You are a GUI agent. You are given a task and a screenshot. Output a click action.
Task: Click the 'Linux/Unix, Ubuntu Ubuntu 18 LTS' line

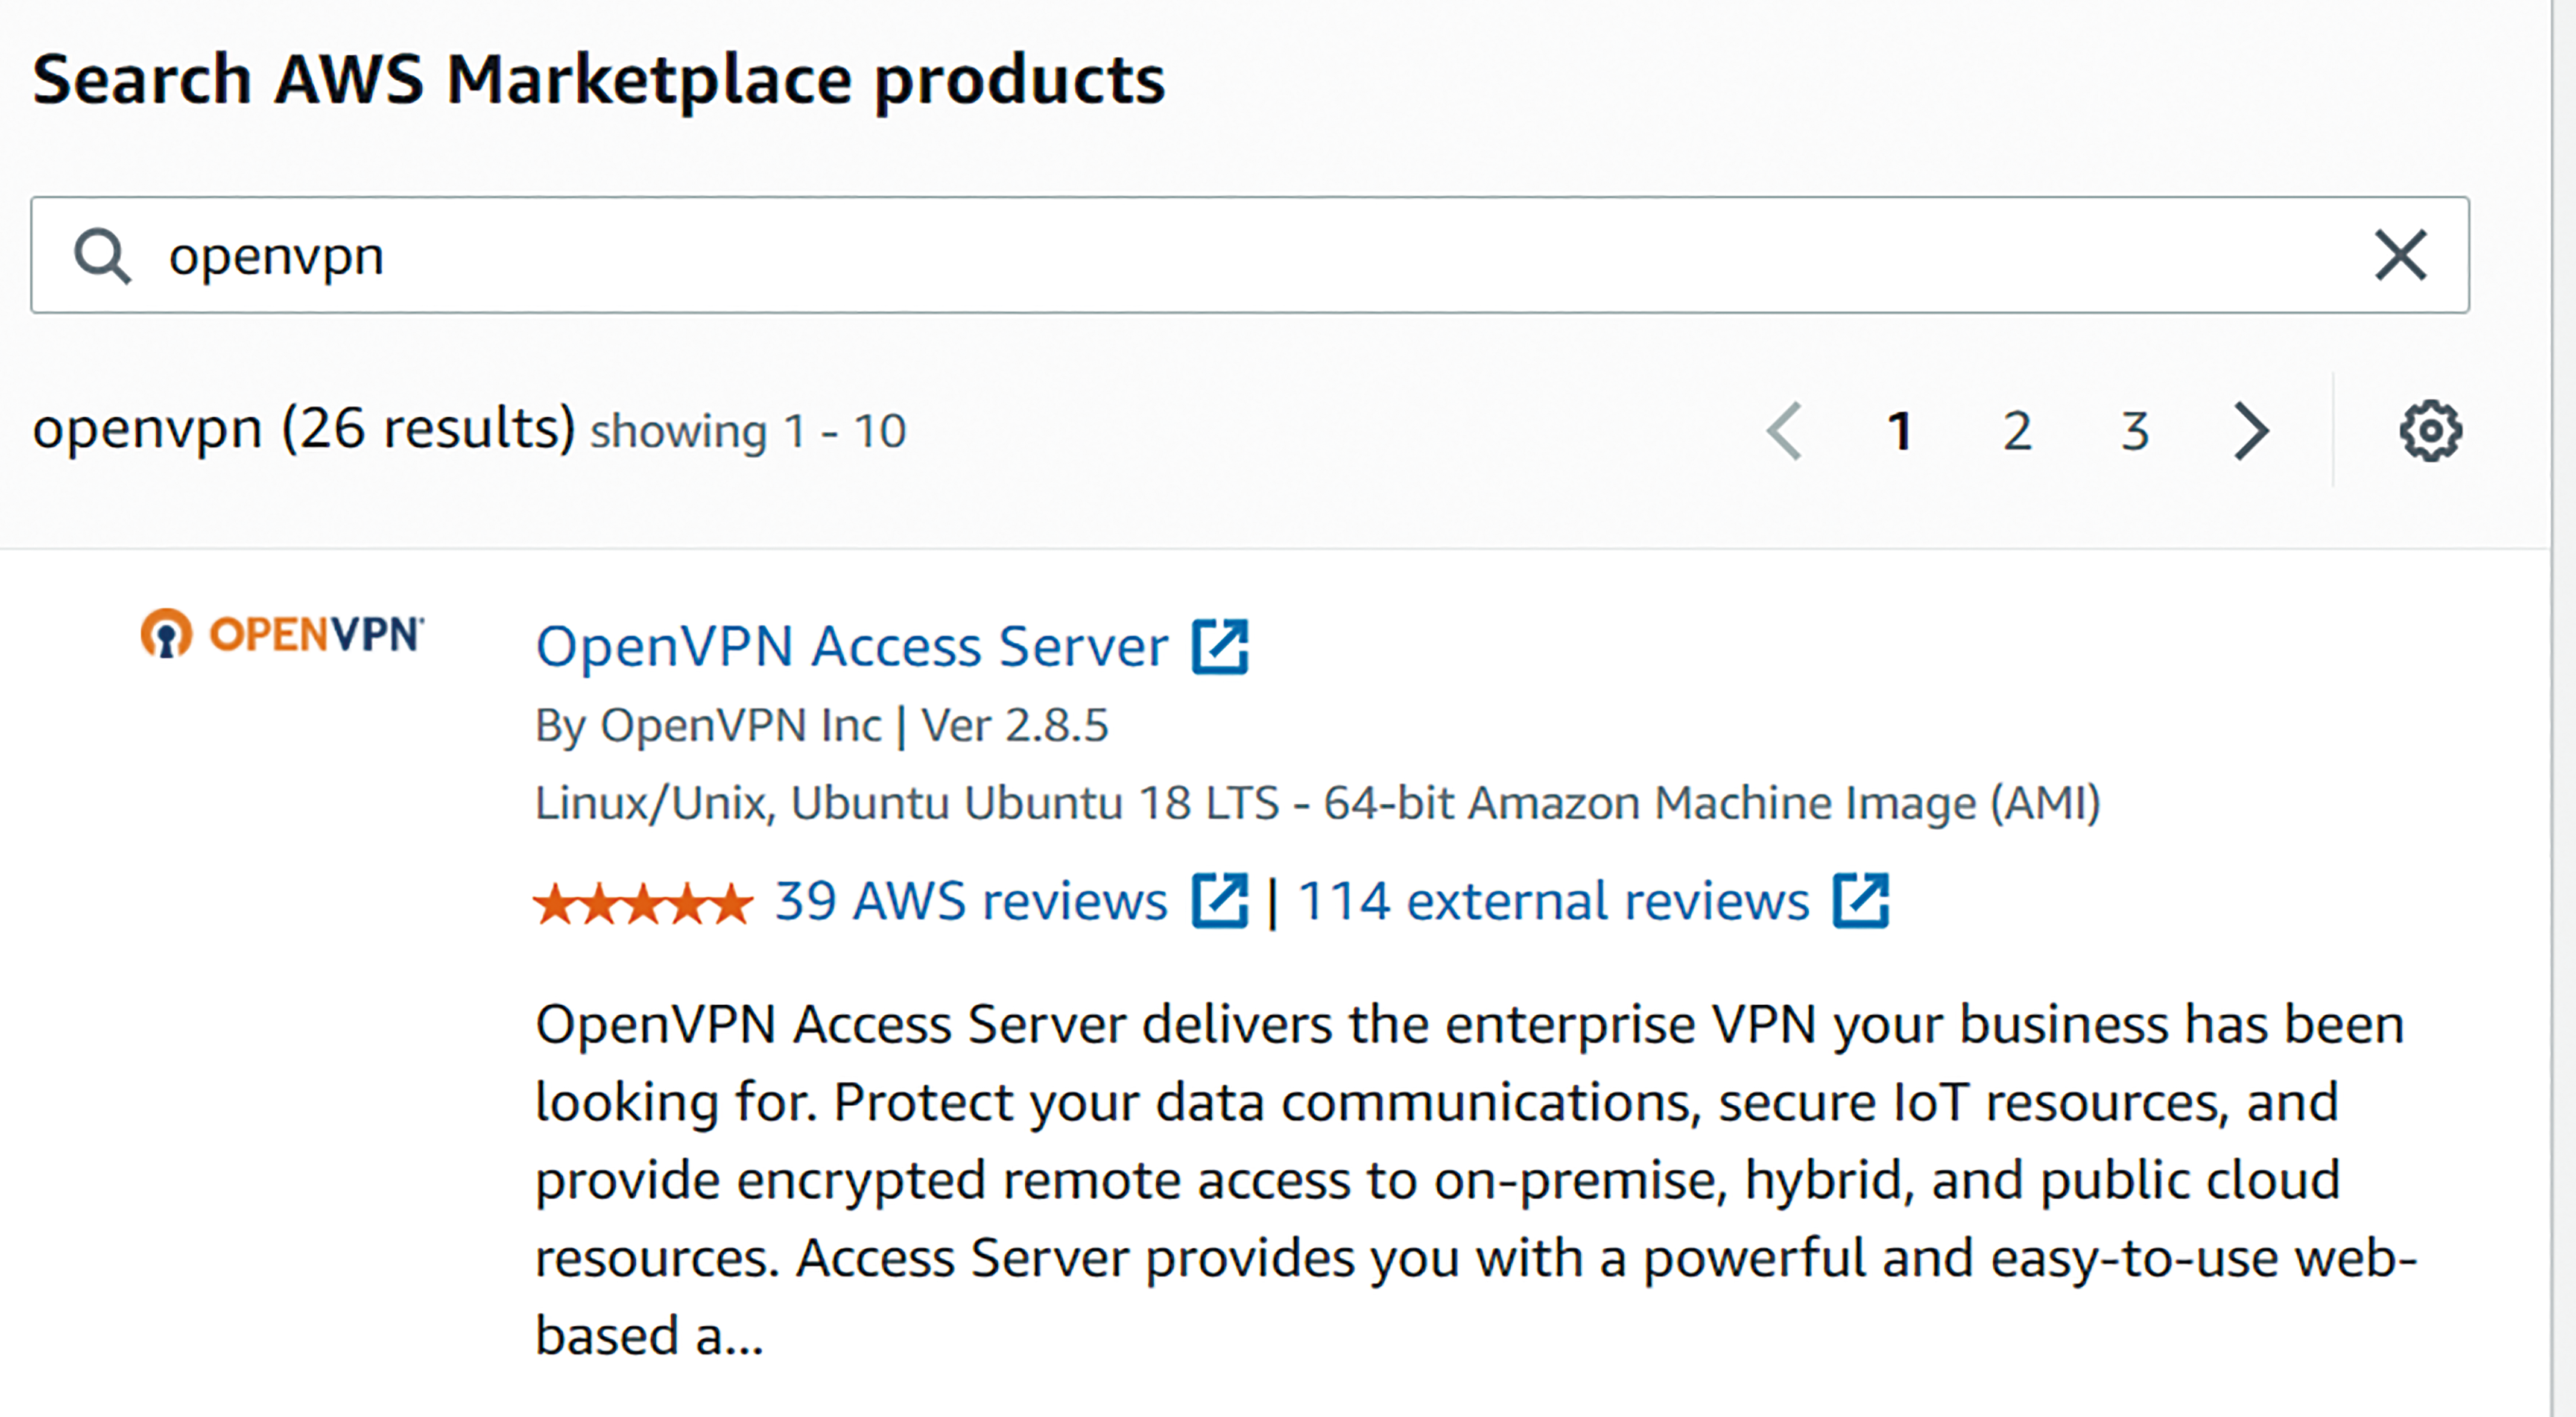[1318, 803]
